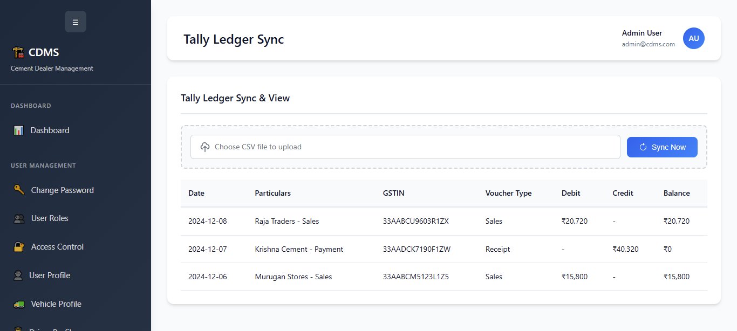Select the Dashboard chart icon in sidebar
737x331 pixels.
pos(18,130)
